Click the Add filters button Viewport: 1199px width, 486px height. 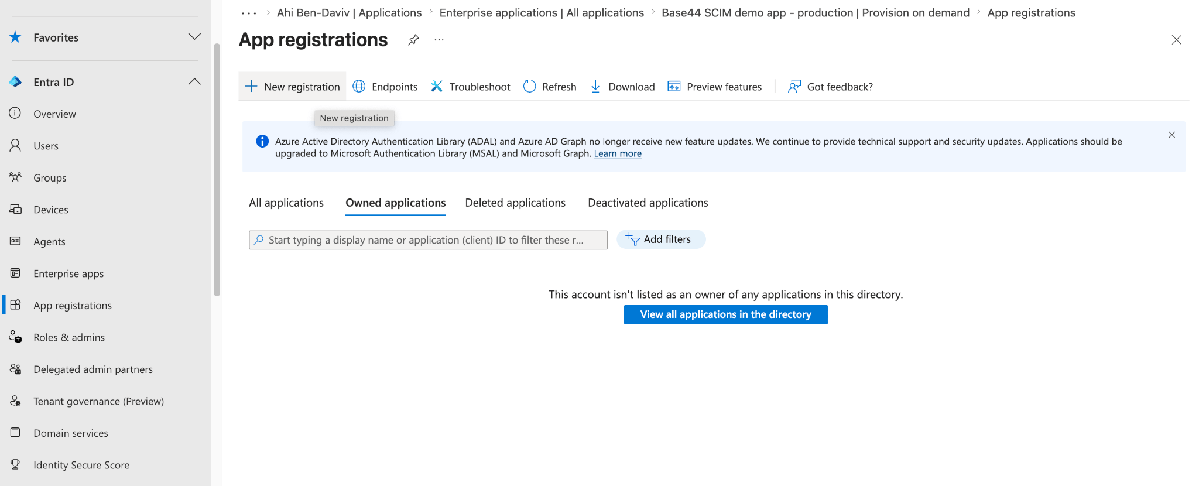661,239
